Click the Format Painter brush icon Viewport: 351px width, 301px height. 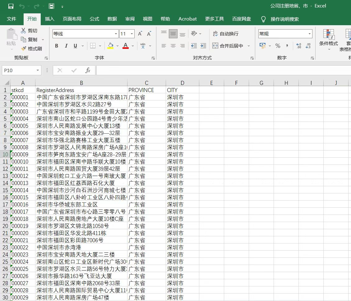(24, 49)
